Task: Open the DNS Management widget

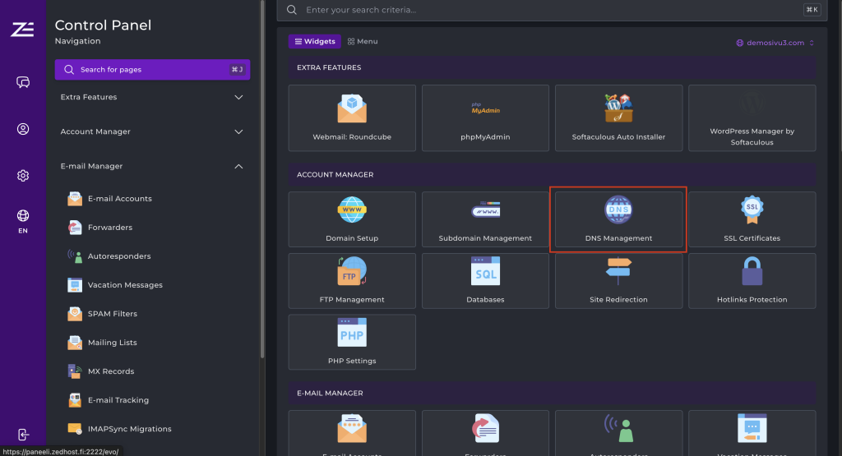Action: pyautogui.click(x=618, y=219)
